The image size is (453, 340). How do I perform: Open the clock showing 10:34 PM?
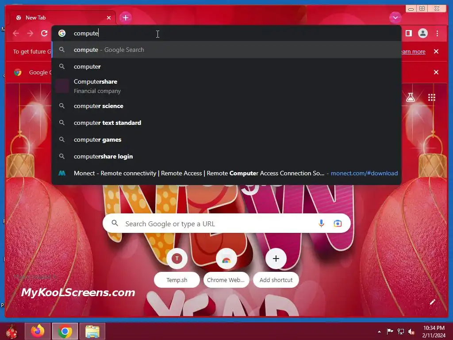pos(434,332)
